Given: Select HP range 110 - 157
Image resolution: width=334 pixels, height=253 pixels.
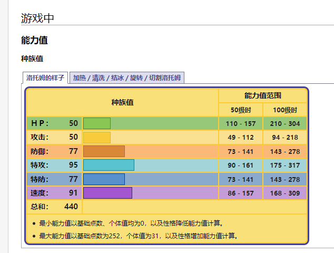Looking at the screenshot, I should pyautogui.click(x=241, y=124).
